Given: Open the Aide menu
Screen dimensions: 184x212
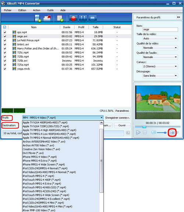Looking at the screenshot, I should click(x=63, y=10).
